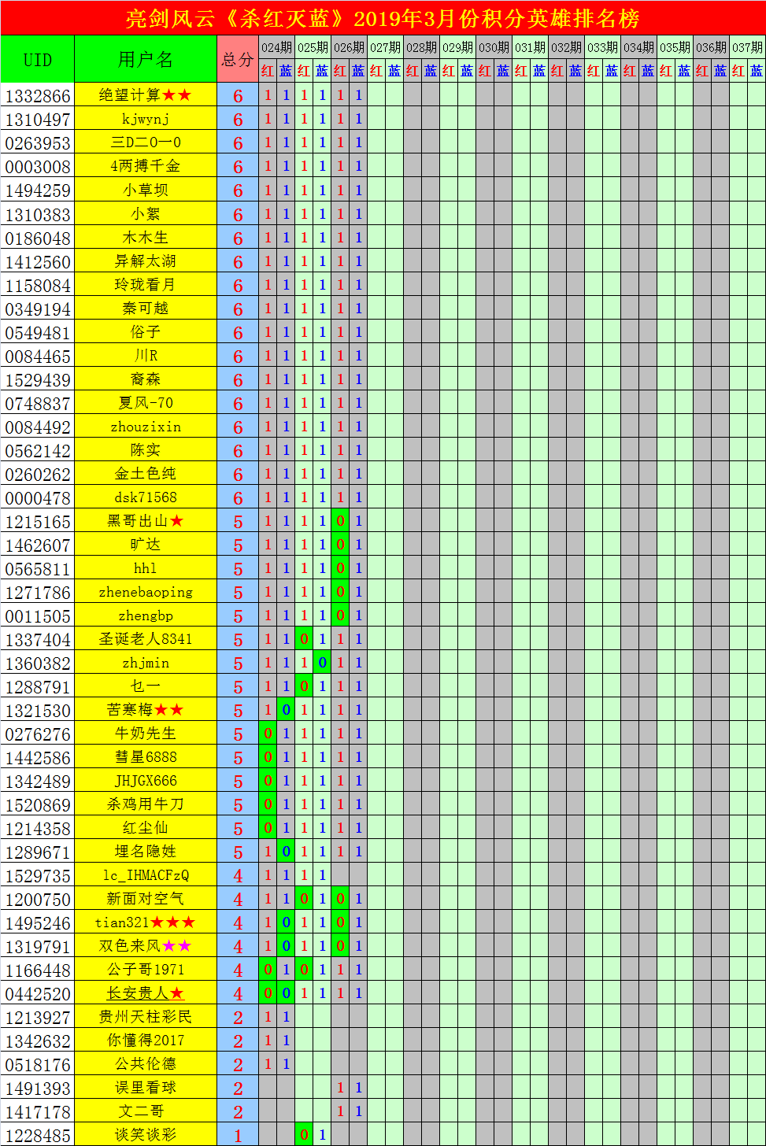Click username 公子哥1971

[146, 969]
